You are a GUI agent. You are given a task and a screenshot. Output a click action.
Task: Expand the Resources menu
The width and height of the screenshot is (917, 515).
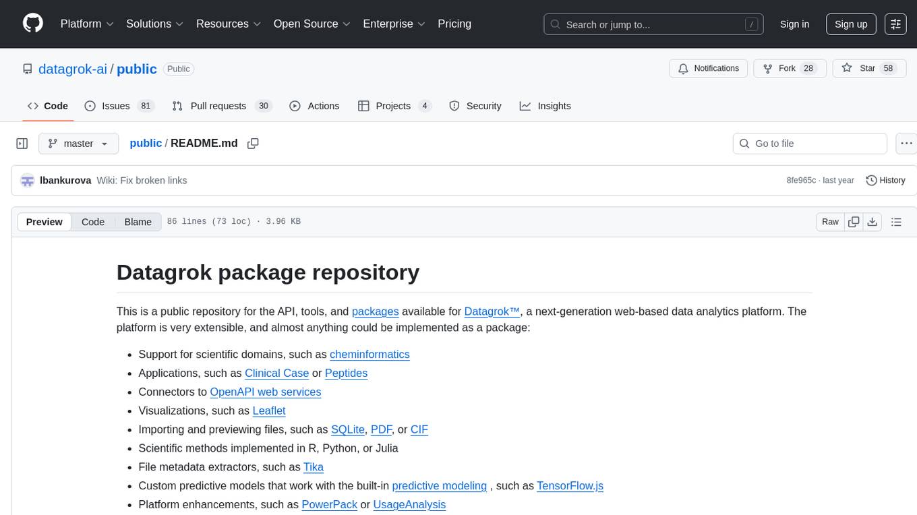tap(229, 24)
